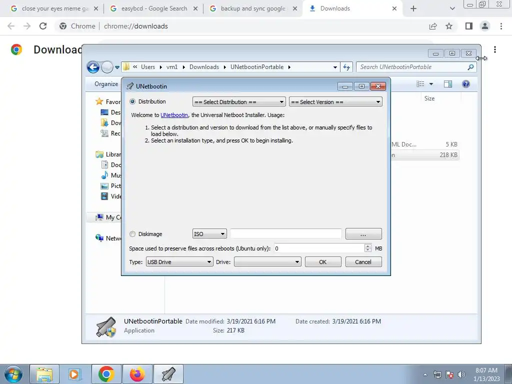This screenshot has width=512, height=384.
Task: Click the persistence space MB field
Action: pos(319,248)
